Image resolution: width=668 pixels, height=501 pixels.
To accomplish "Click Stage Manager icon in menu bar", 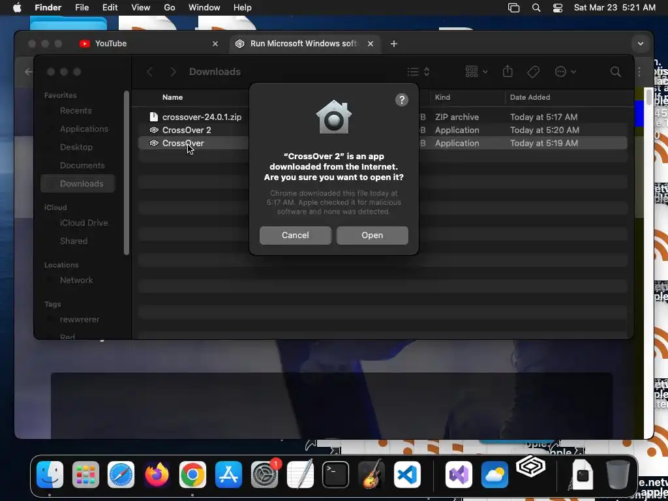I will coord(514,8).
